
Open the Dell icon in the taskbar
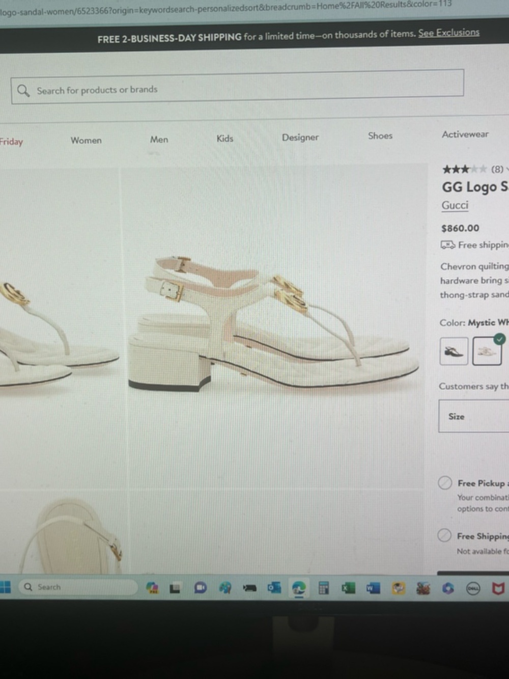click(x=473, y=589)
